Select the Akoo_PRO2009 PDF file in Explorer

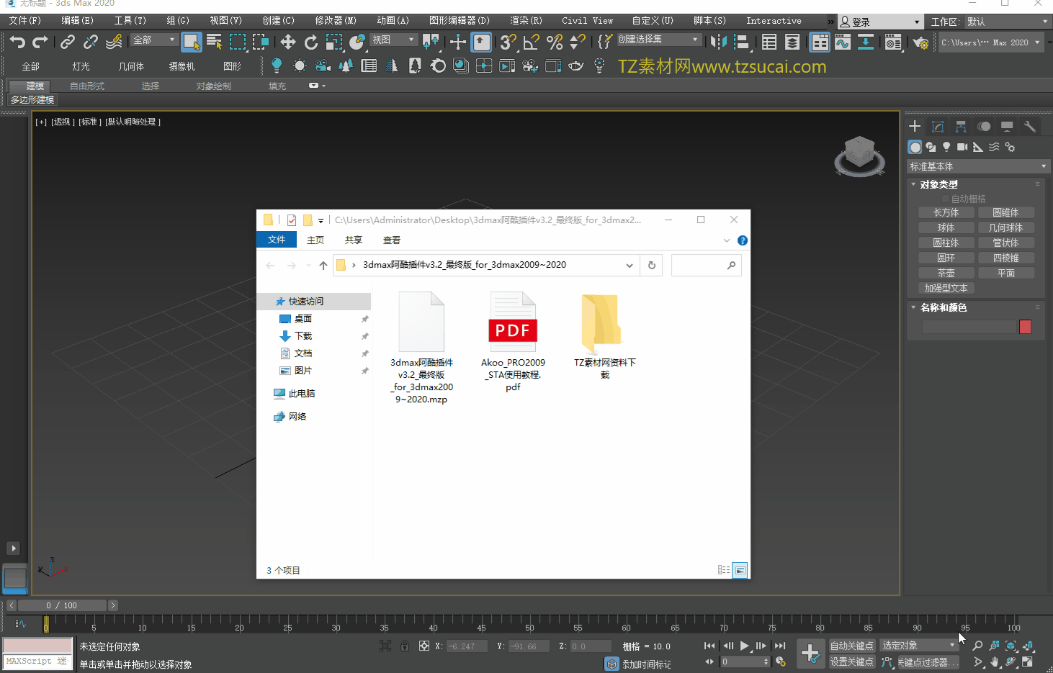pyautogui.click(x=513, y=342)
